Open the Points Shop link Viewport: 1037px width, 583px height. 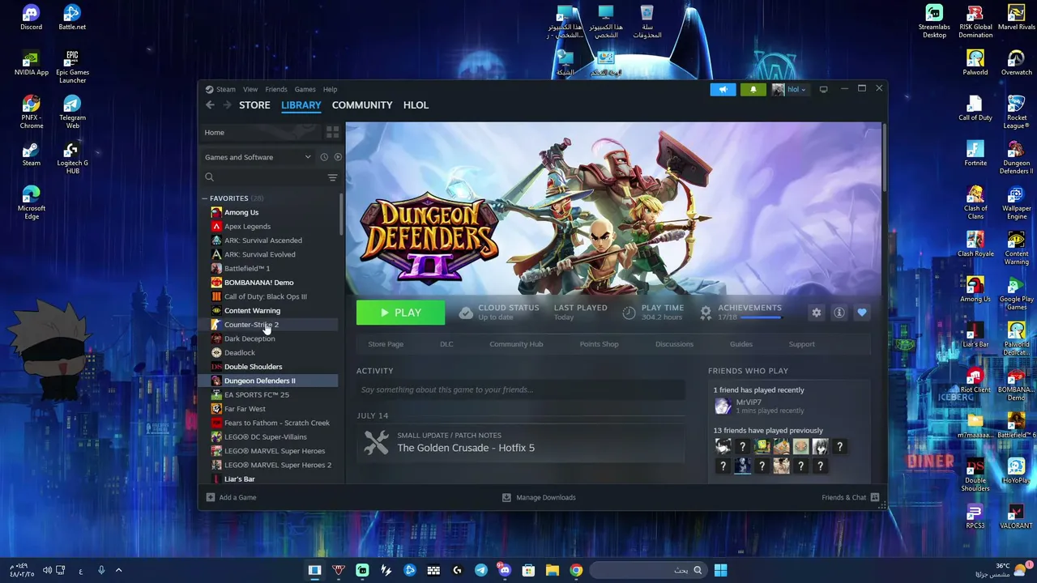[599, 344]
